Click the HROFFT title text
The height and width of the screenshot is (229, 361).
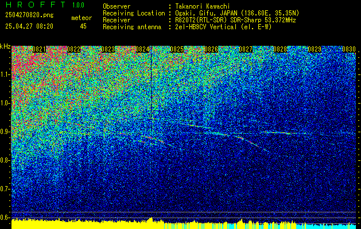tap(35, 5)
